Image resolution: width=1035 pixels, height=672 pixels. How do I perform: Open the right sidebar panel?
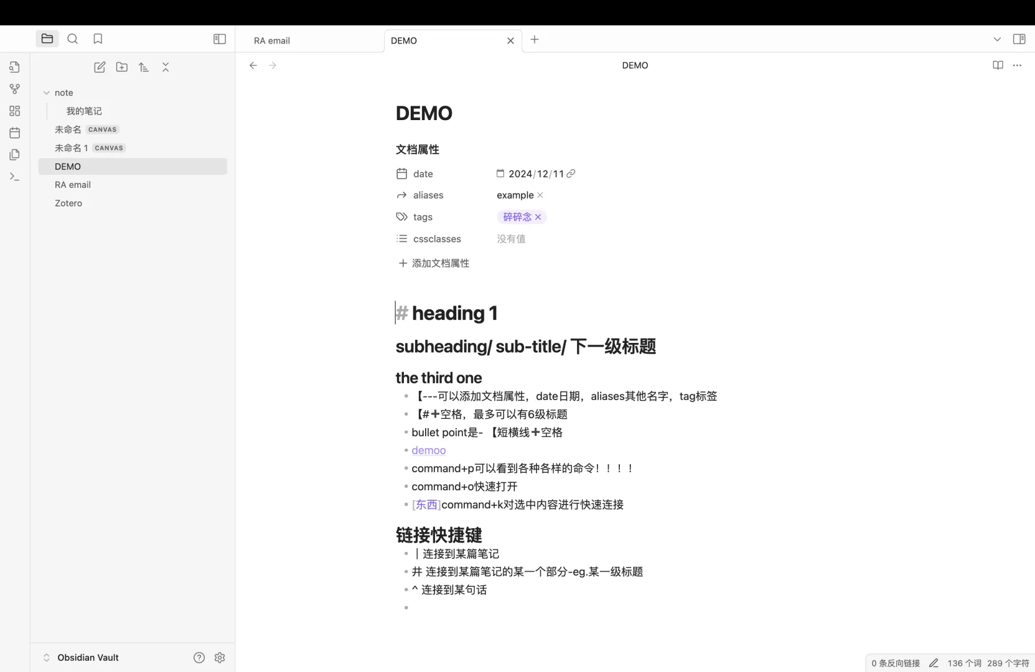coord(1019,39)
